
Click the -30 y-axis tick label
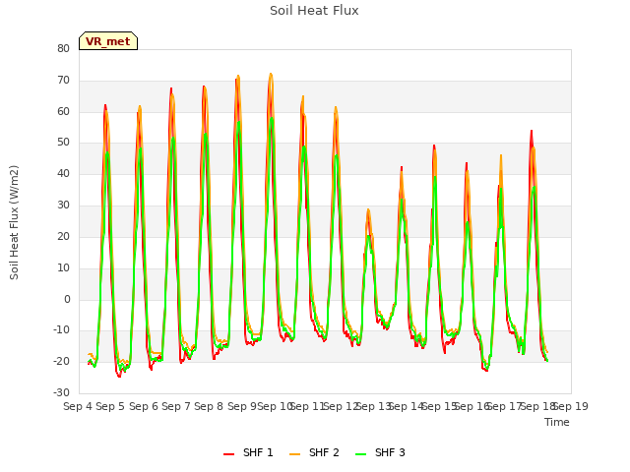point(62,392)
